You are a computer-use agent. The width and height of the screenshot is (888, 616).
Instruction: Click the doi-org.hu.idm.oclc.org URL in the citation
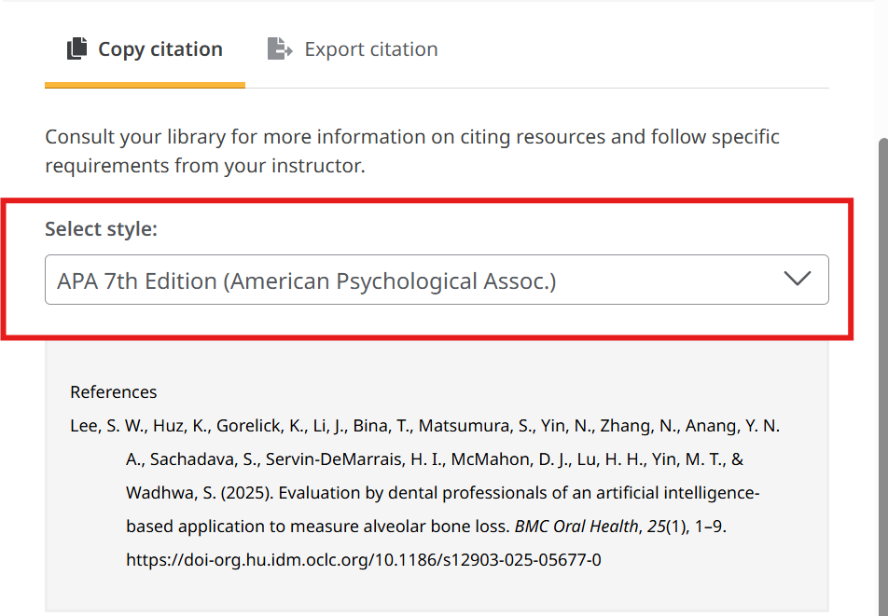click(364, 560)
